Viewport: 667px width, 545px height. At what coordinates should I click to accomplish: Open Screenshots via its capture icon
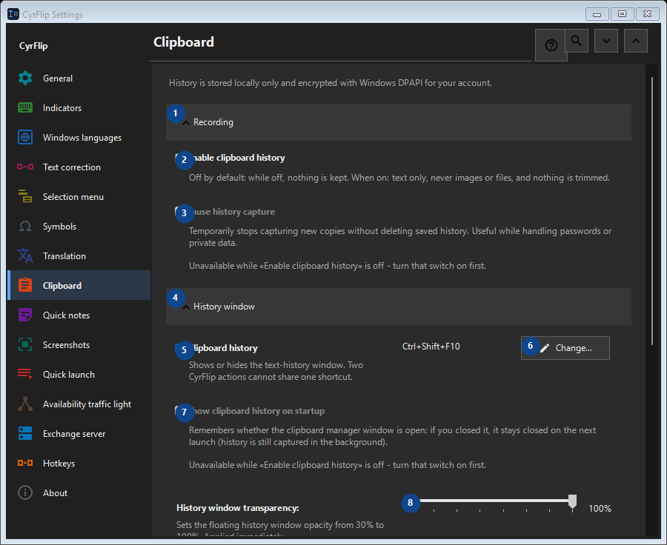(x=25, y=345)
